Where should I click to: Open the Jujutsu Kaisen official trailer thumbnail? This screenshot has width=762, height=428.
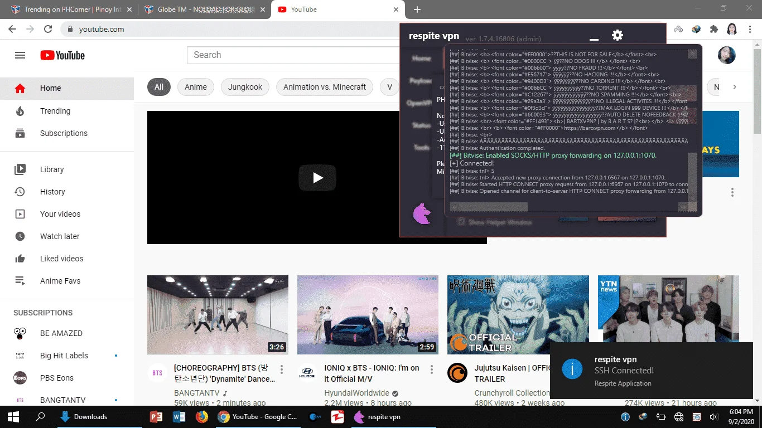[x=518, y=315]
